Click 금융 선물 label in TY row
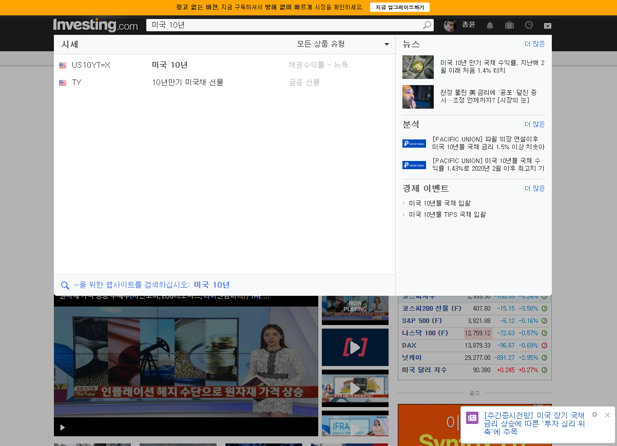Image resolution: width=617 pixels, height=446 pixels. click(304, 83)
